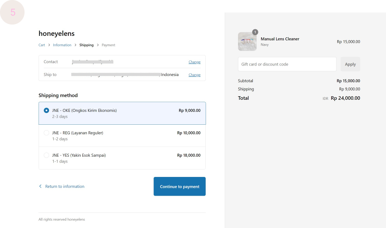This screenshot has width=386, height=228.
Task: Change the Ship to address
Action: (x=194, y=75)
